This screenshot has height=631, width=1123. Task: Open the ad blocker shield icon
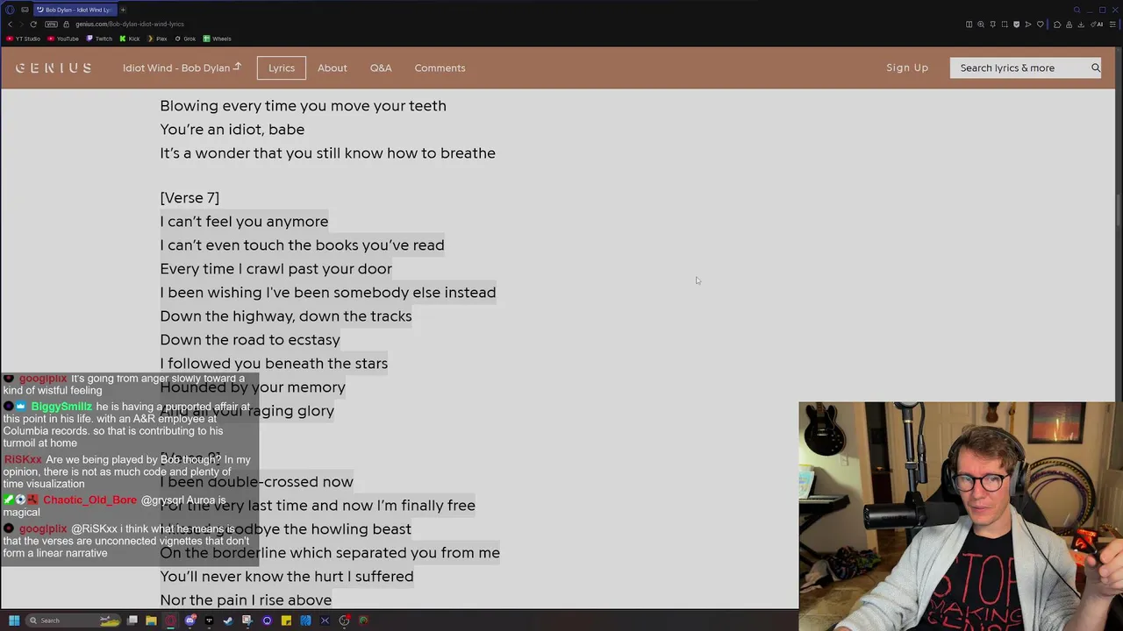tap(1017, 25)
